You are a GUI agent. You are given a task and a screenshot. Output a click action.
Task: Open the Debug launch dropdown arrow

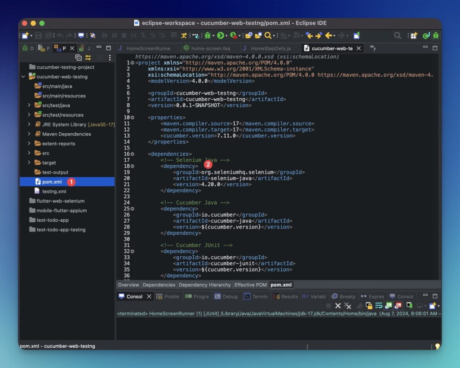(x=213, y=36)
